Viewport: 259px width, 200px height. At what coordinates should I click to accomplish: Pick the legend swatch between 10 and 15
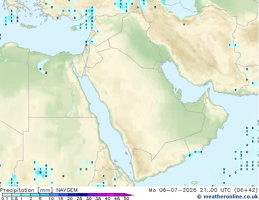coord(54,195)
